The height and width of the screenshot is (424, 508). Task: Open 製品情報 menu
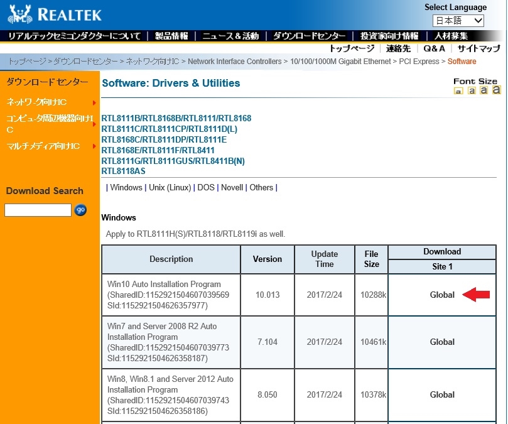tap(171, 36)
